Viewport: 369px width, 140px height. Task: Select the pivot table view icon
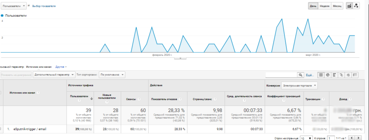pos(355,75)
